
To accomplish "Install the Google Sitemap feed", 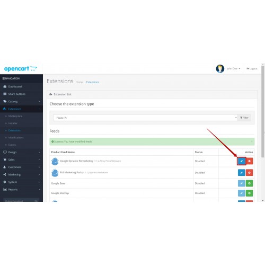I will (x=249, y=193).
